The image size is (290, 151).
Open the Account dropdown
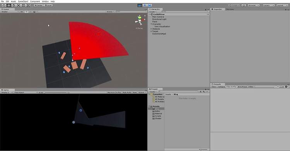point(253,5)
